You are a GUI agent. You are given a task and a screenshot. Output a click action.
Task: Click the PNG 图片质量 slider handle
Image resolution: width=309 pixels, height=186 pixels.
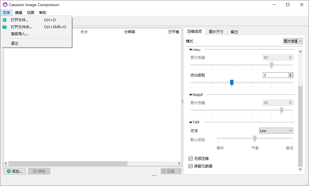272,65
